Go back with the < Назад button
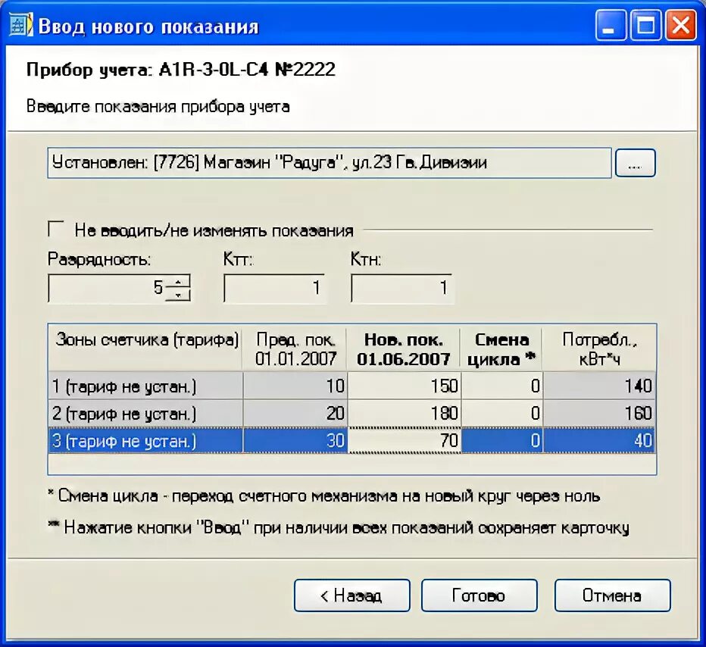 (352, 595)
